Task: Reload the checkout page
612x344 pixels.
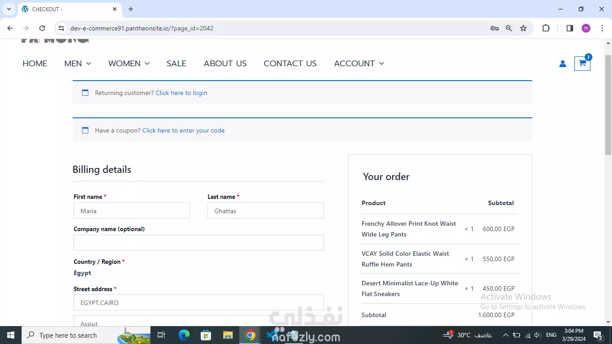Action: pos(42,28)
